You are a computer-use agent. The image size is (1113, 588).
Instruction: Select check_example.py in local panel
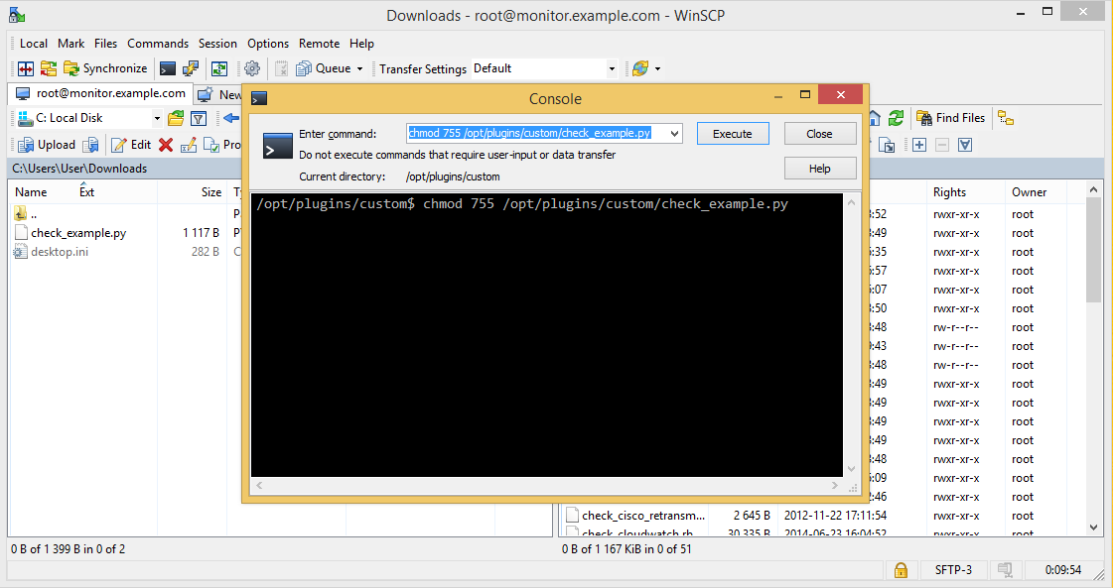pyautogui.click(x=78, y=233)
